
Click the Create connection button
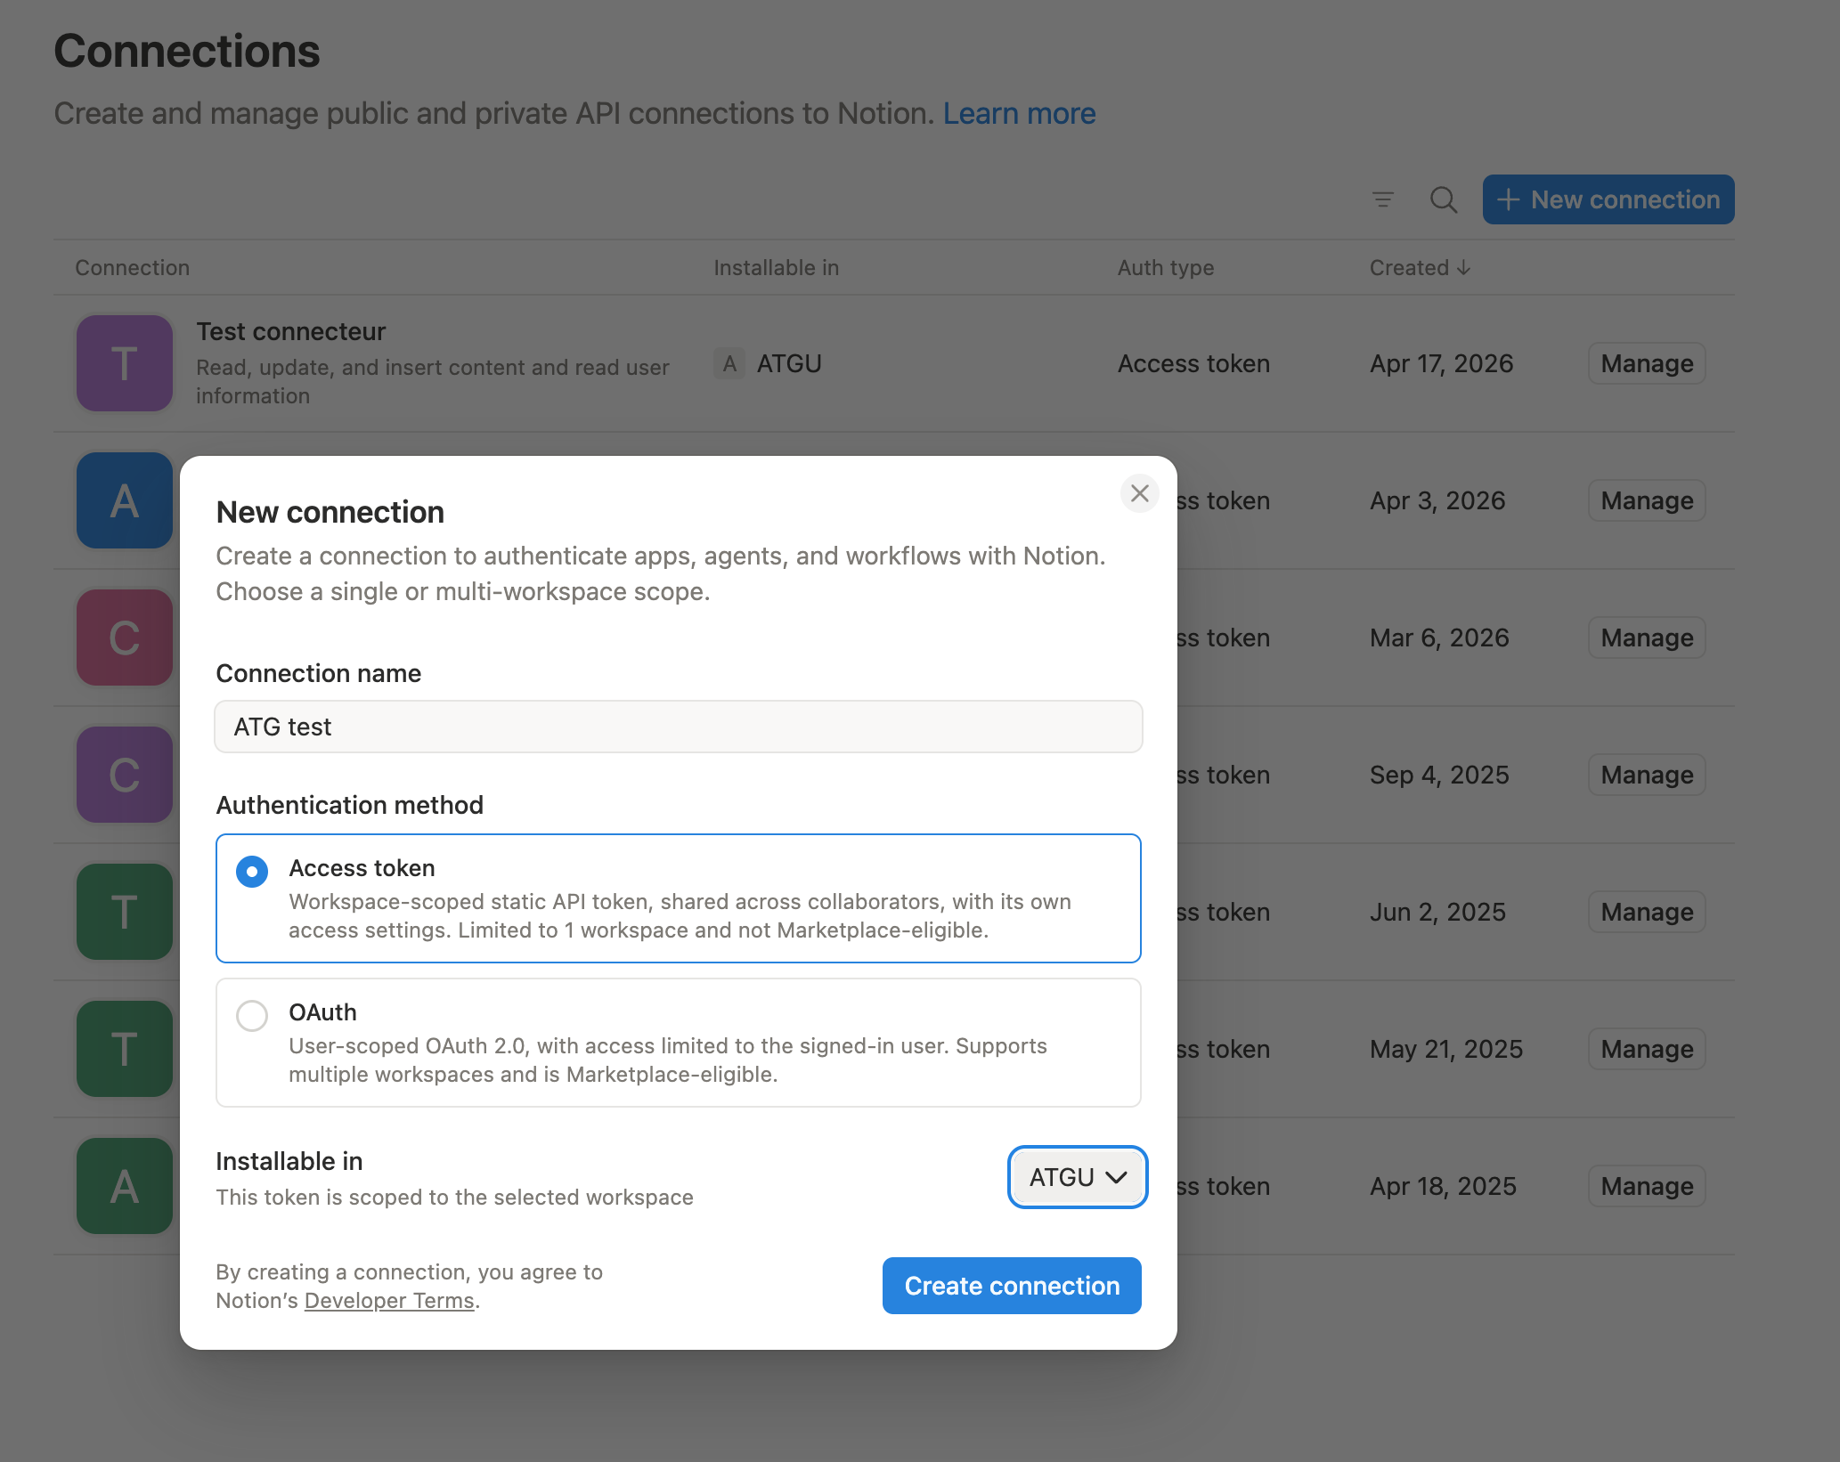pyautogui.click(x=1012, y=1286)
